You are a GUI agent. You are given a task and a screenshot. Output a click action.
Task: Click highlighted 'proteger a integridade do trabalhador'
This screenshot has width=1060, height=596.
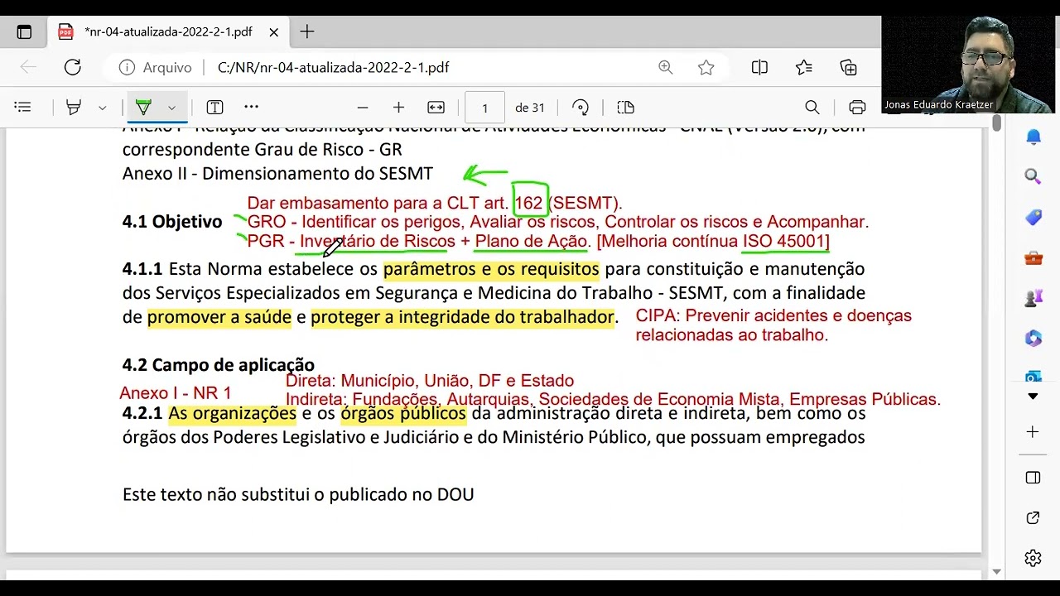click(x=464, y=317)
